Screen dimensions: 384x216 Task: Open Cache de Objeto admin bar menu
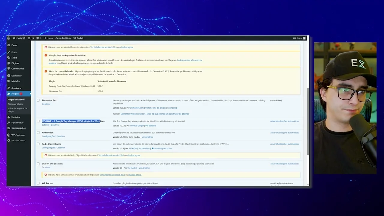63,38
